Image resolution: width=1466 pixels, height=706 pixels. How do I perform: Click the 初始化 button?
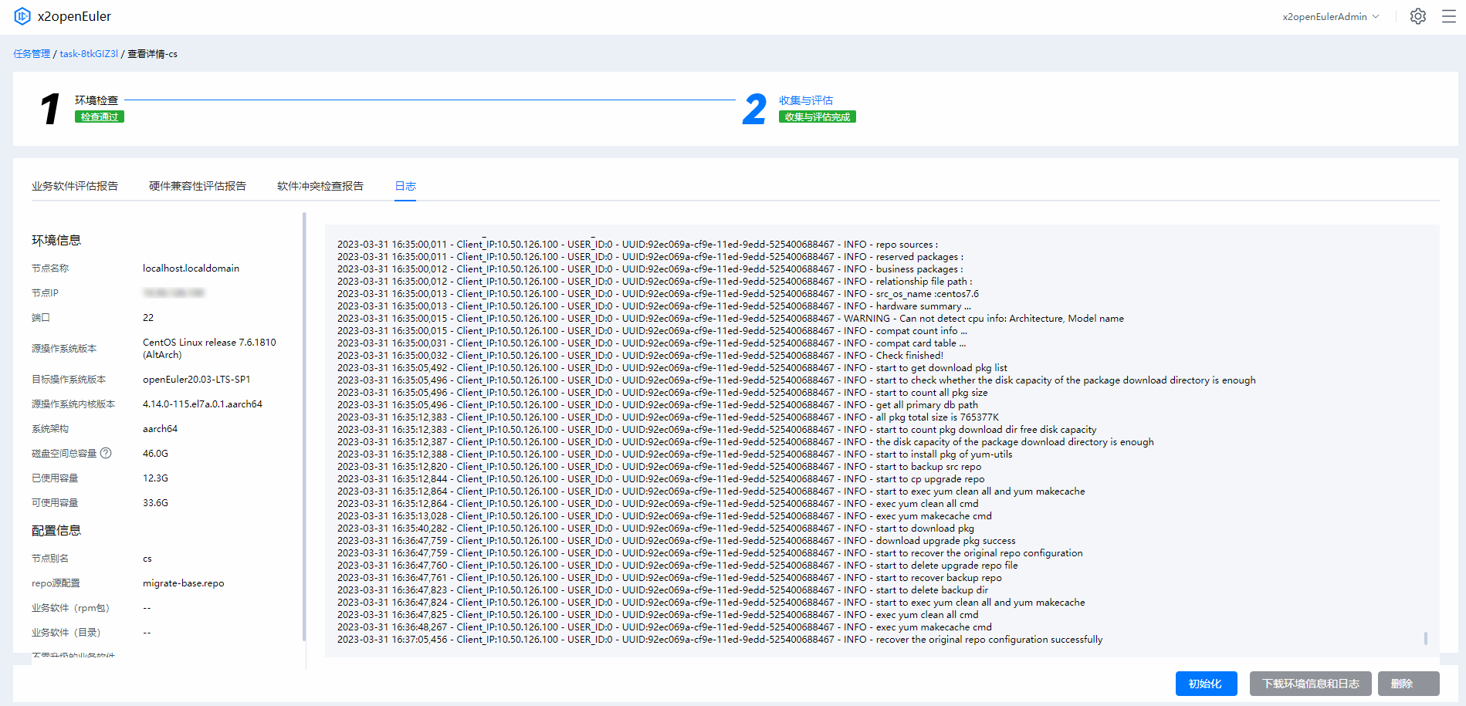(x=1206, y=684)
